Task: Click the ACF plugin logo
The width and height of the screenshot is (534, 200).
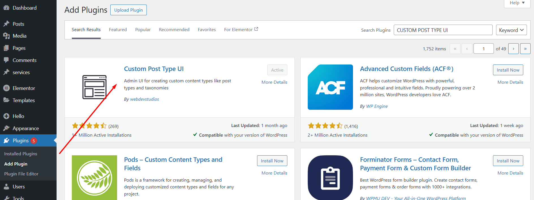Action: [330, 87]
